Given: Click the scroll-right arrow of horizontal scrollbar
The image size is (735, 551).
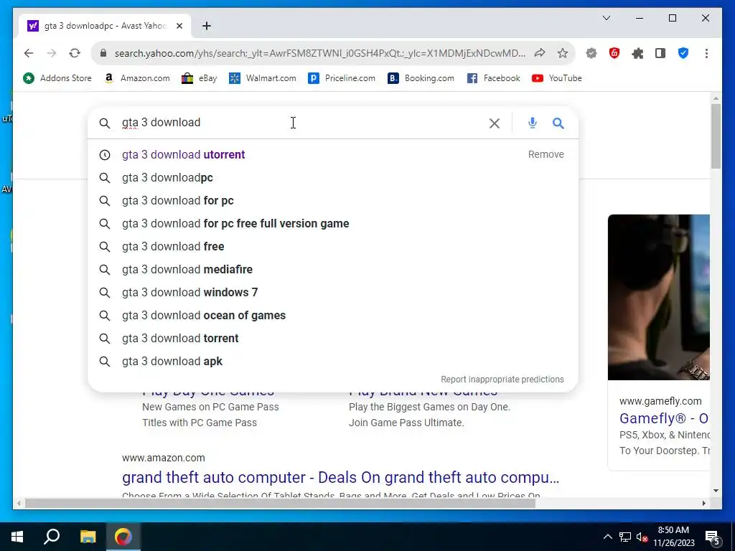Looking at the screenshot, I should click(703, 503).
